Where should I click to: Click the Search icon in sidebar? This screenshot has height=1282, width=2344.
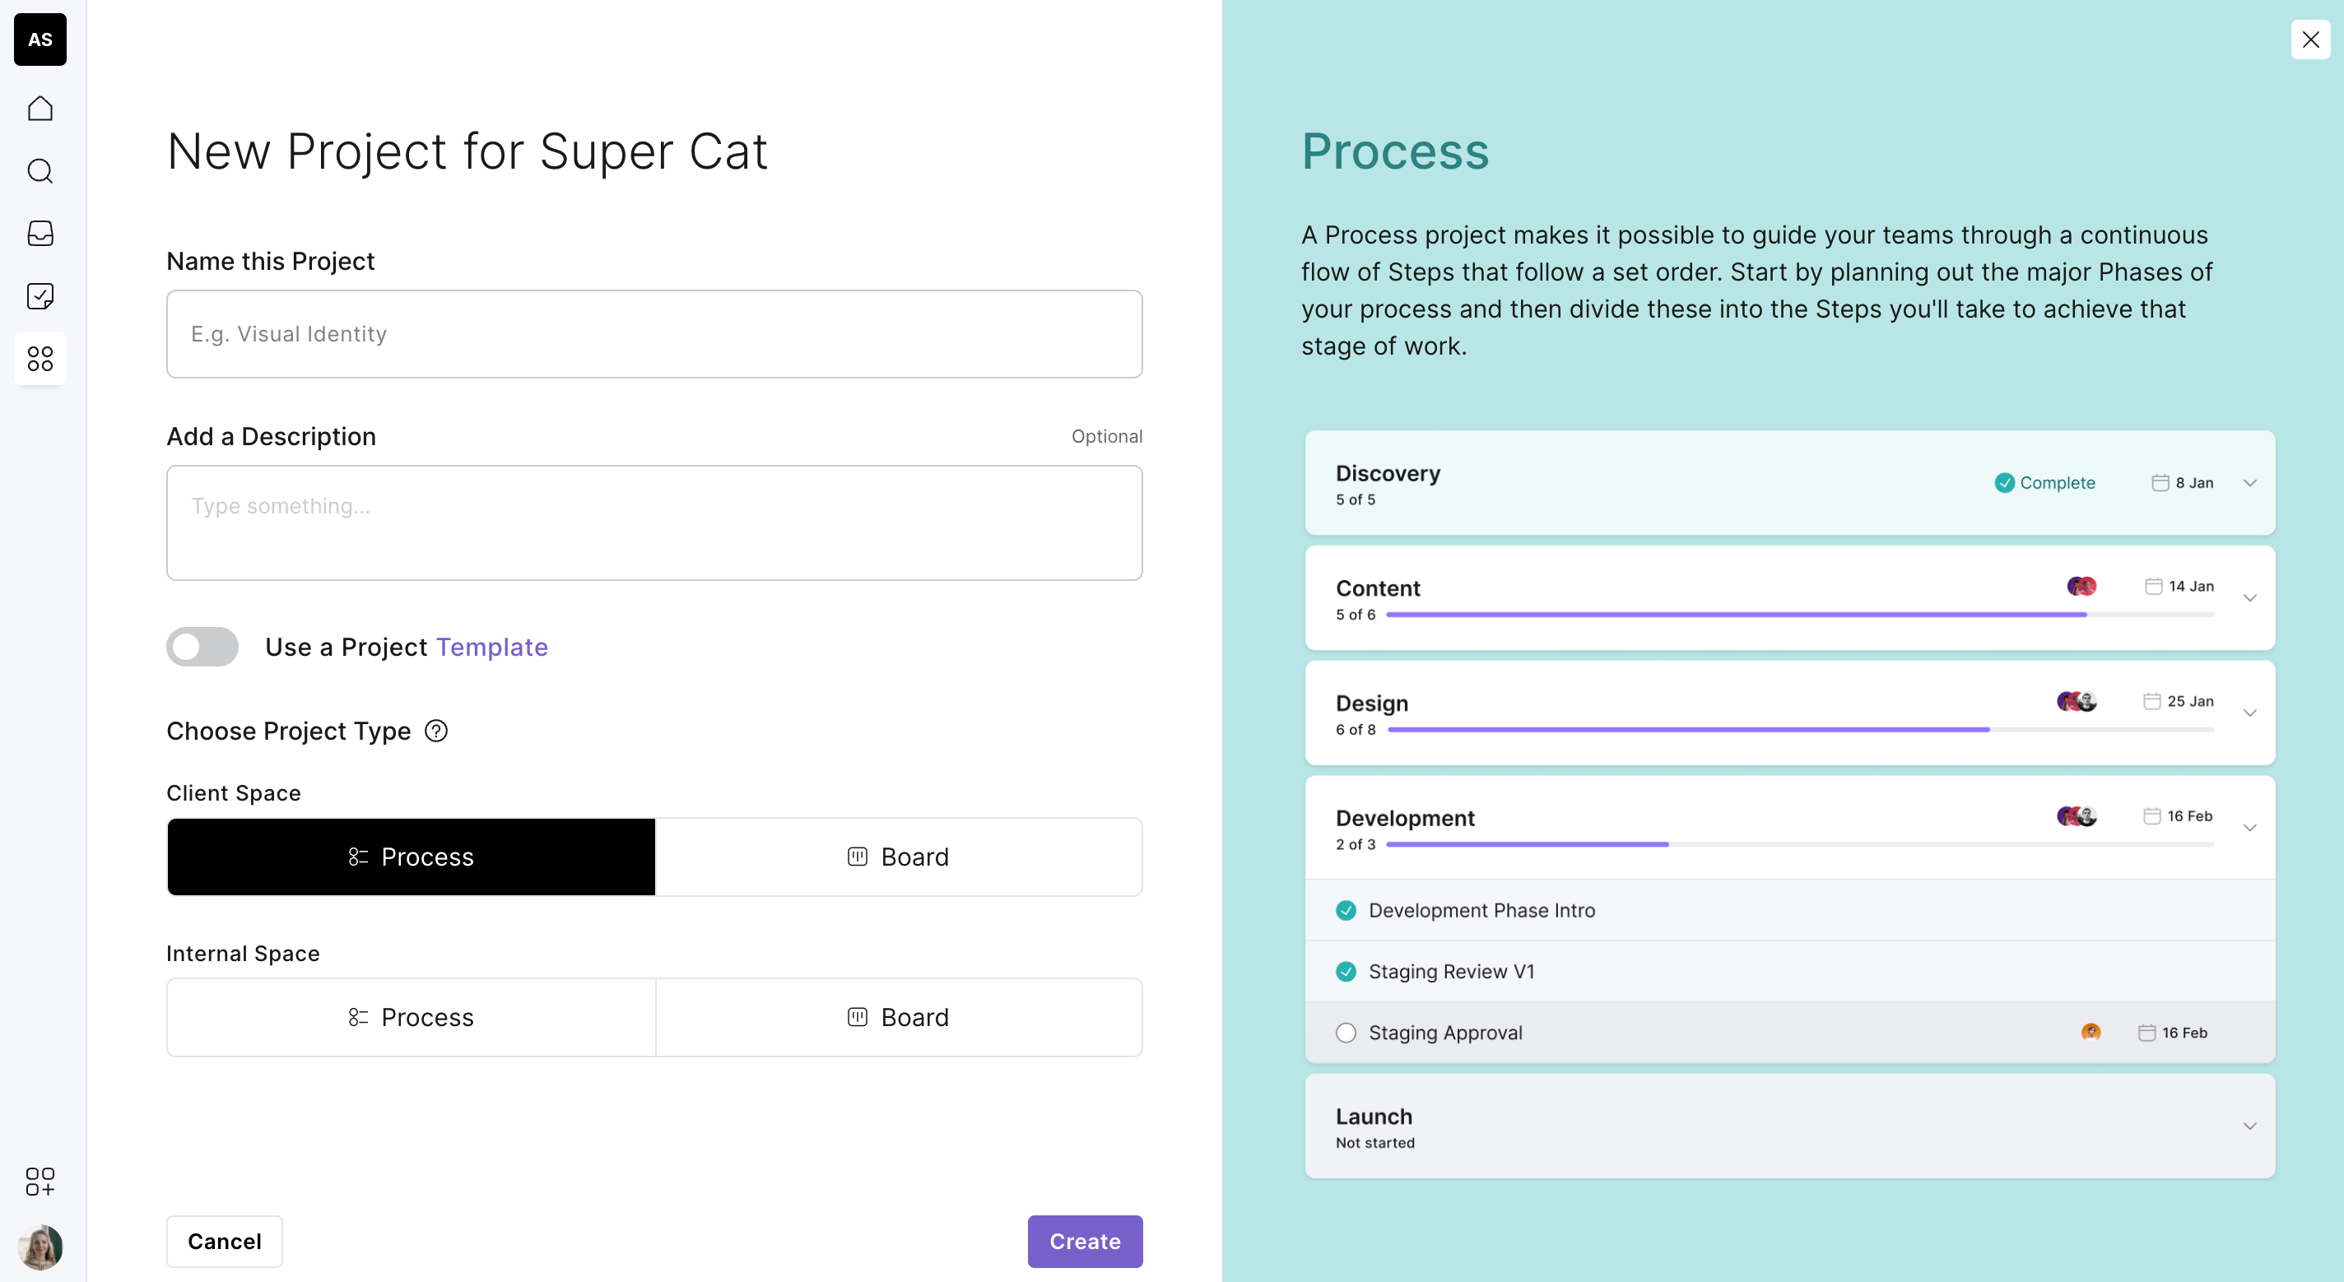[x=40, y=171]
